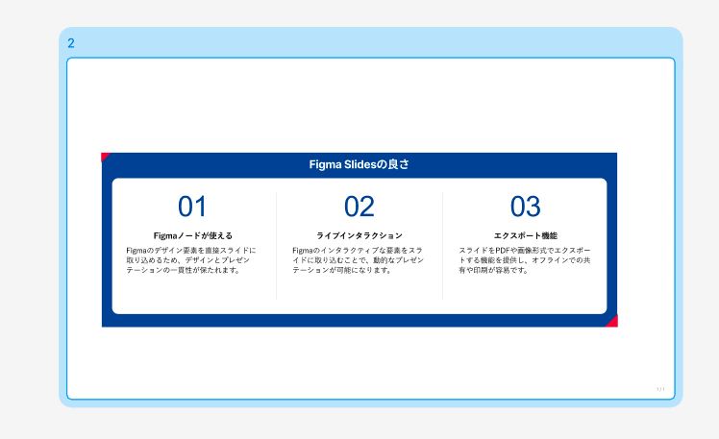Select the description paragraph under 03
This screenshot has height=439, width=719.
tap(524, 260)
